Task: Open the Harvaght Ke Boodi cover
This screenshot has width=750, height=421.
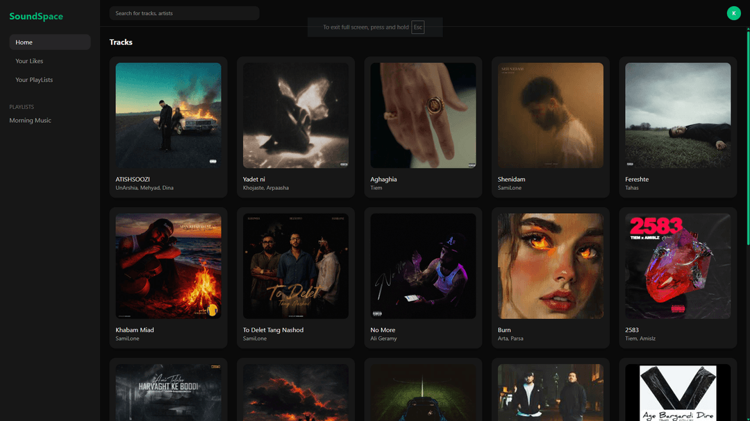Action: [x=168, y=393]
